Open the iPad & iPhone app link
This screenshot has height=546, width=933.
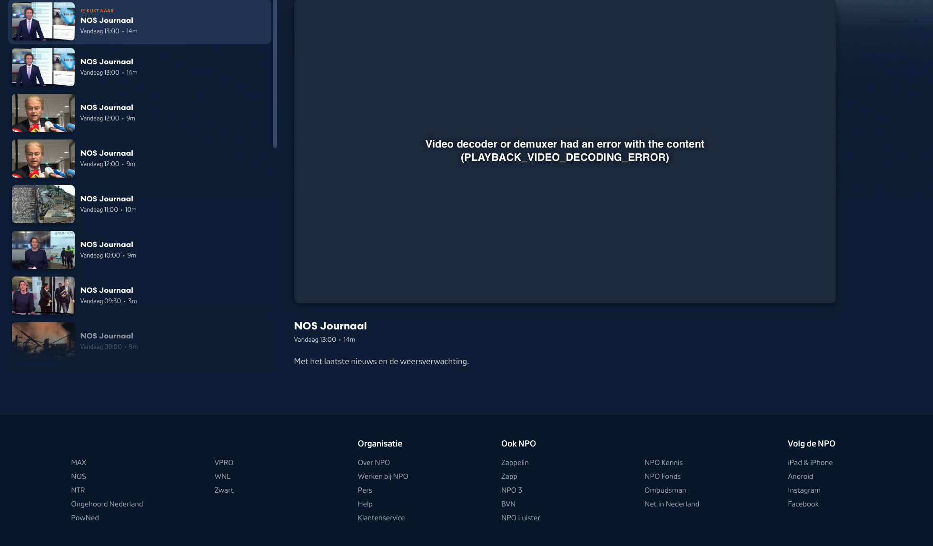click(810, 463)
